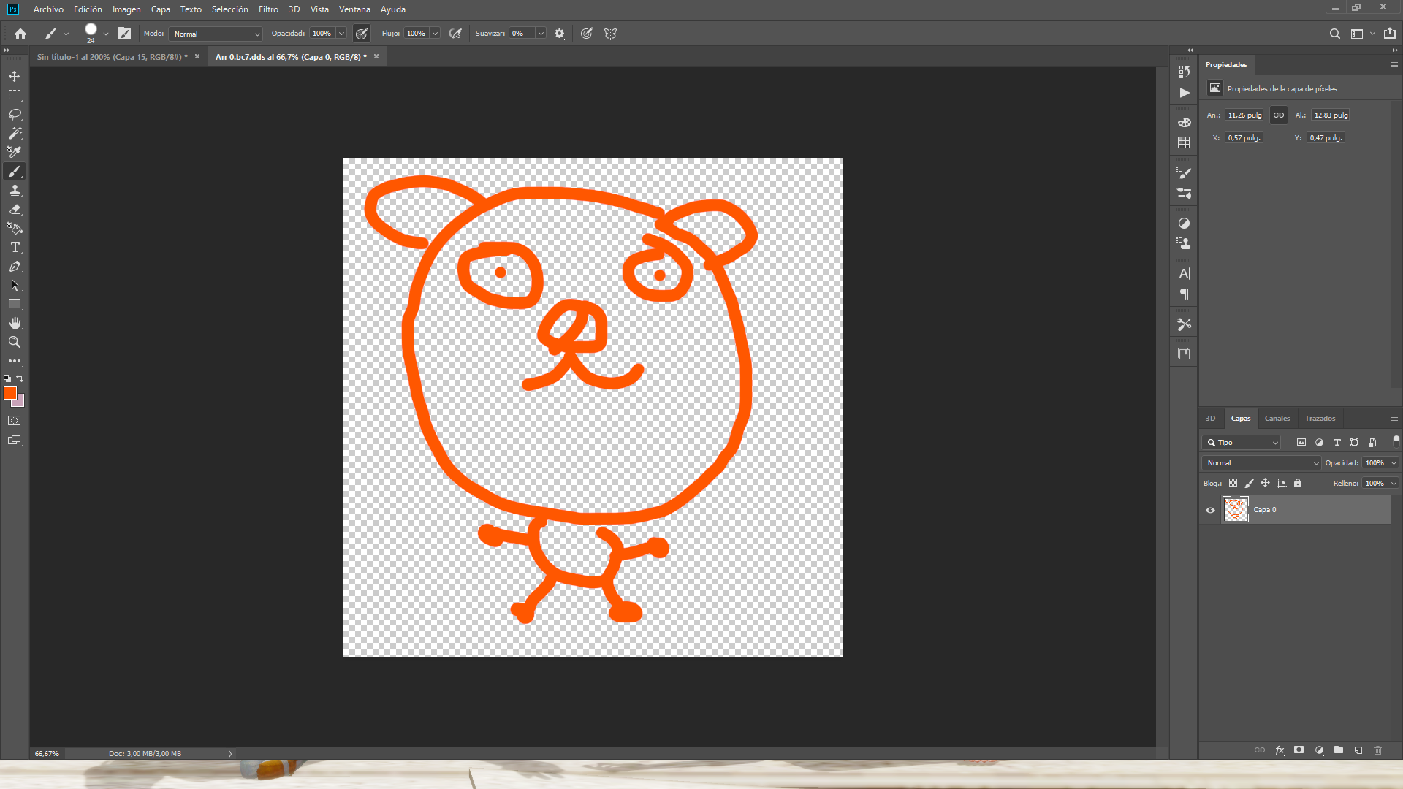The image size is (1403, 789).
Task: Open the Character panel icon
Action: [x=1185, y=273]
